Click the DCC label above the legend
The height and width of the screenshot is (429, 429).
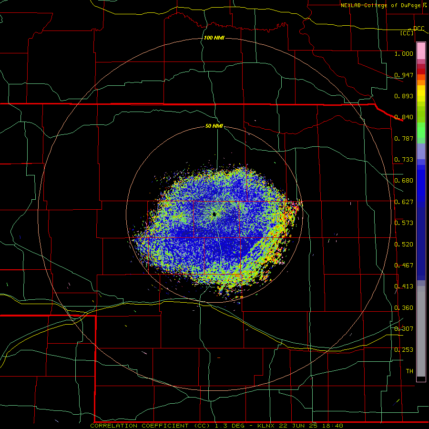(419, 28)
